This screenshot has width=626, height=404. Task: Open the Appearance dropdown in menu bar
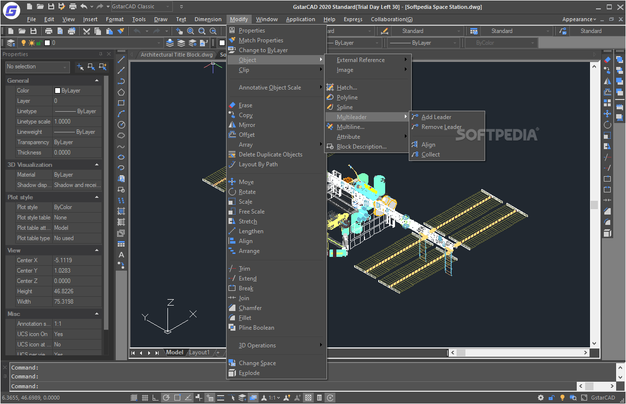click(x=579, y=19)
